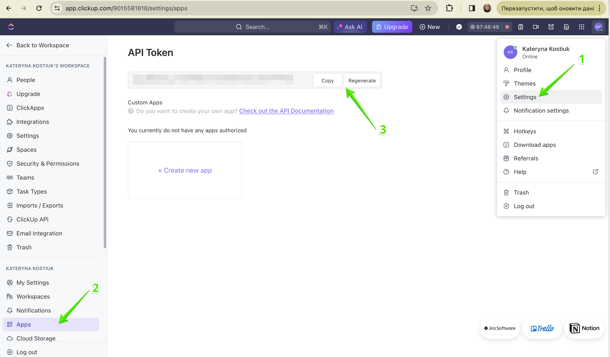Bookmark this page with the star icon
610x357 pixels.
point(428,8)
